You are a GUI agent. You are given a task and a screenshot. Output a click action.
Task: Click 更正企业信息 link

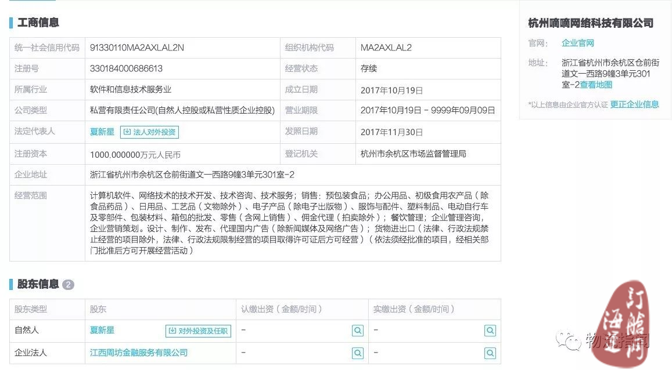coord(634,104)
